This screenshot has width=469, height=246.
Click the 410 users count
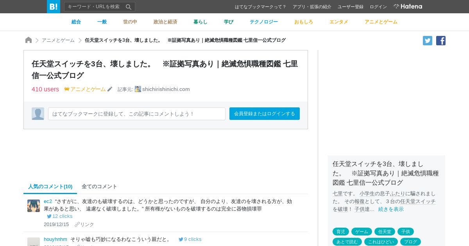[x=45, y=89]
